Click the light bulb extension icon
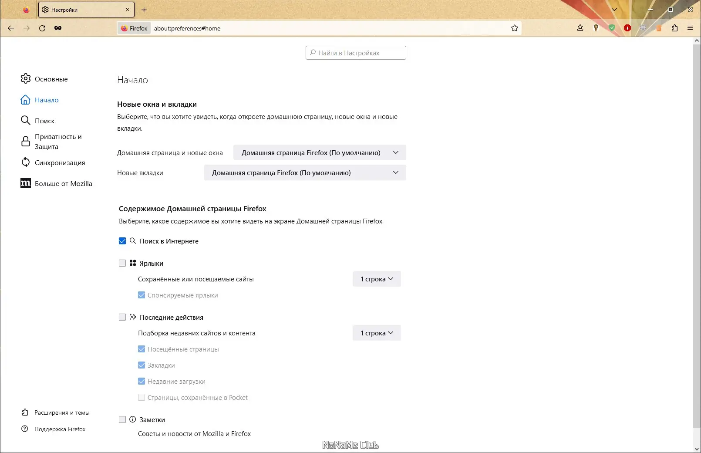This screenshot has width=701, height=453. click(596, 28)
